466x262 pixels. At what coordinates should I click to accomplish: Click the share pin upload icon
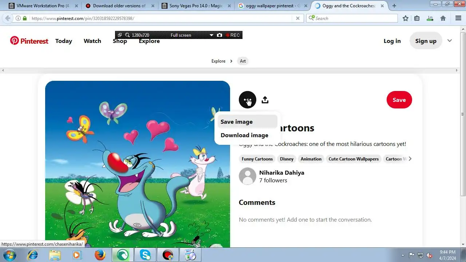(x=265, y=100)
